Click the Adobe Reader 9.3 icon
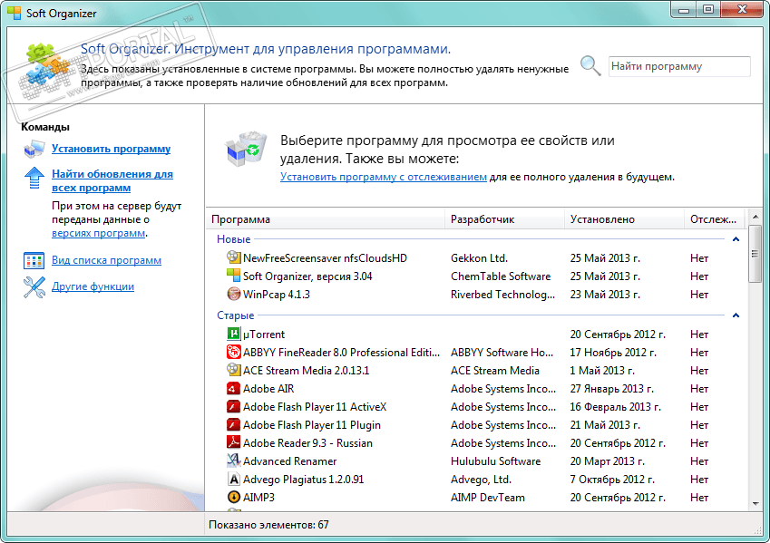 pyautogui.click(x=233, y=442)
